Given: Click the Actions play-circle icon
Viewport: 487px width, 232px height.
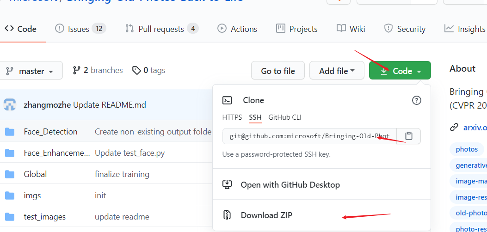Looking at the screenshot, I should pos(222,29).
